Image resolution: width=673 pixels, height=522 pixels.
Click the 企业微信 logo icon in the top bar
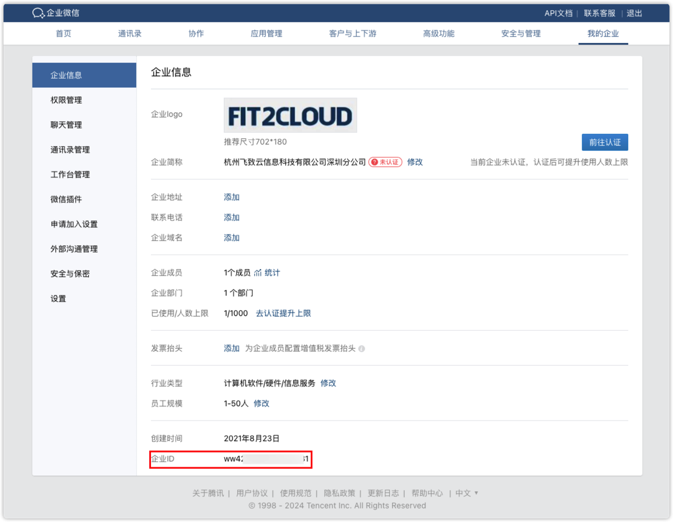click(x=37, y=12)
